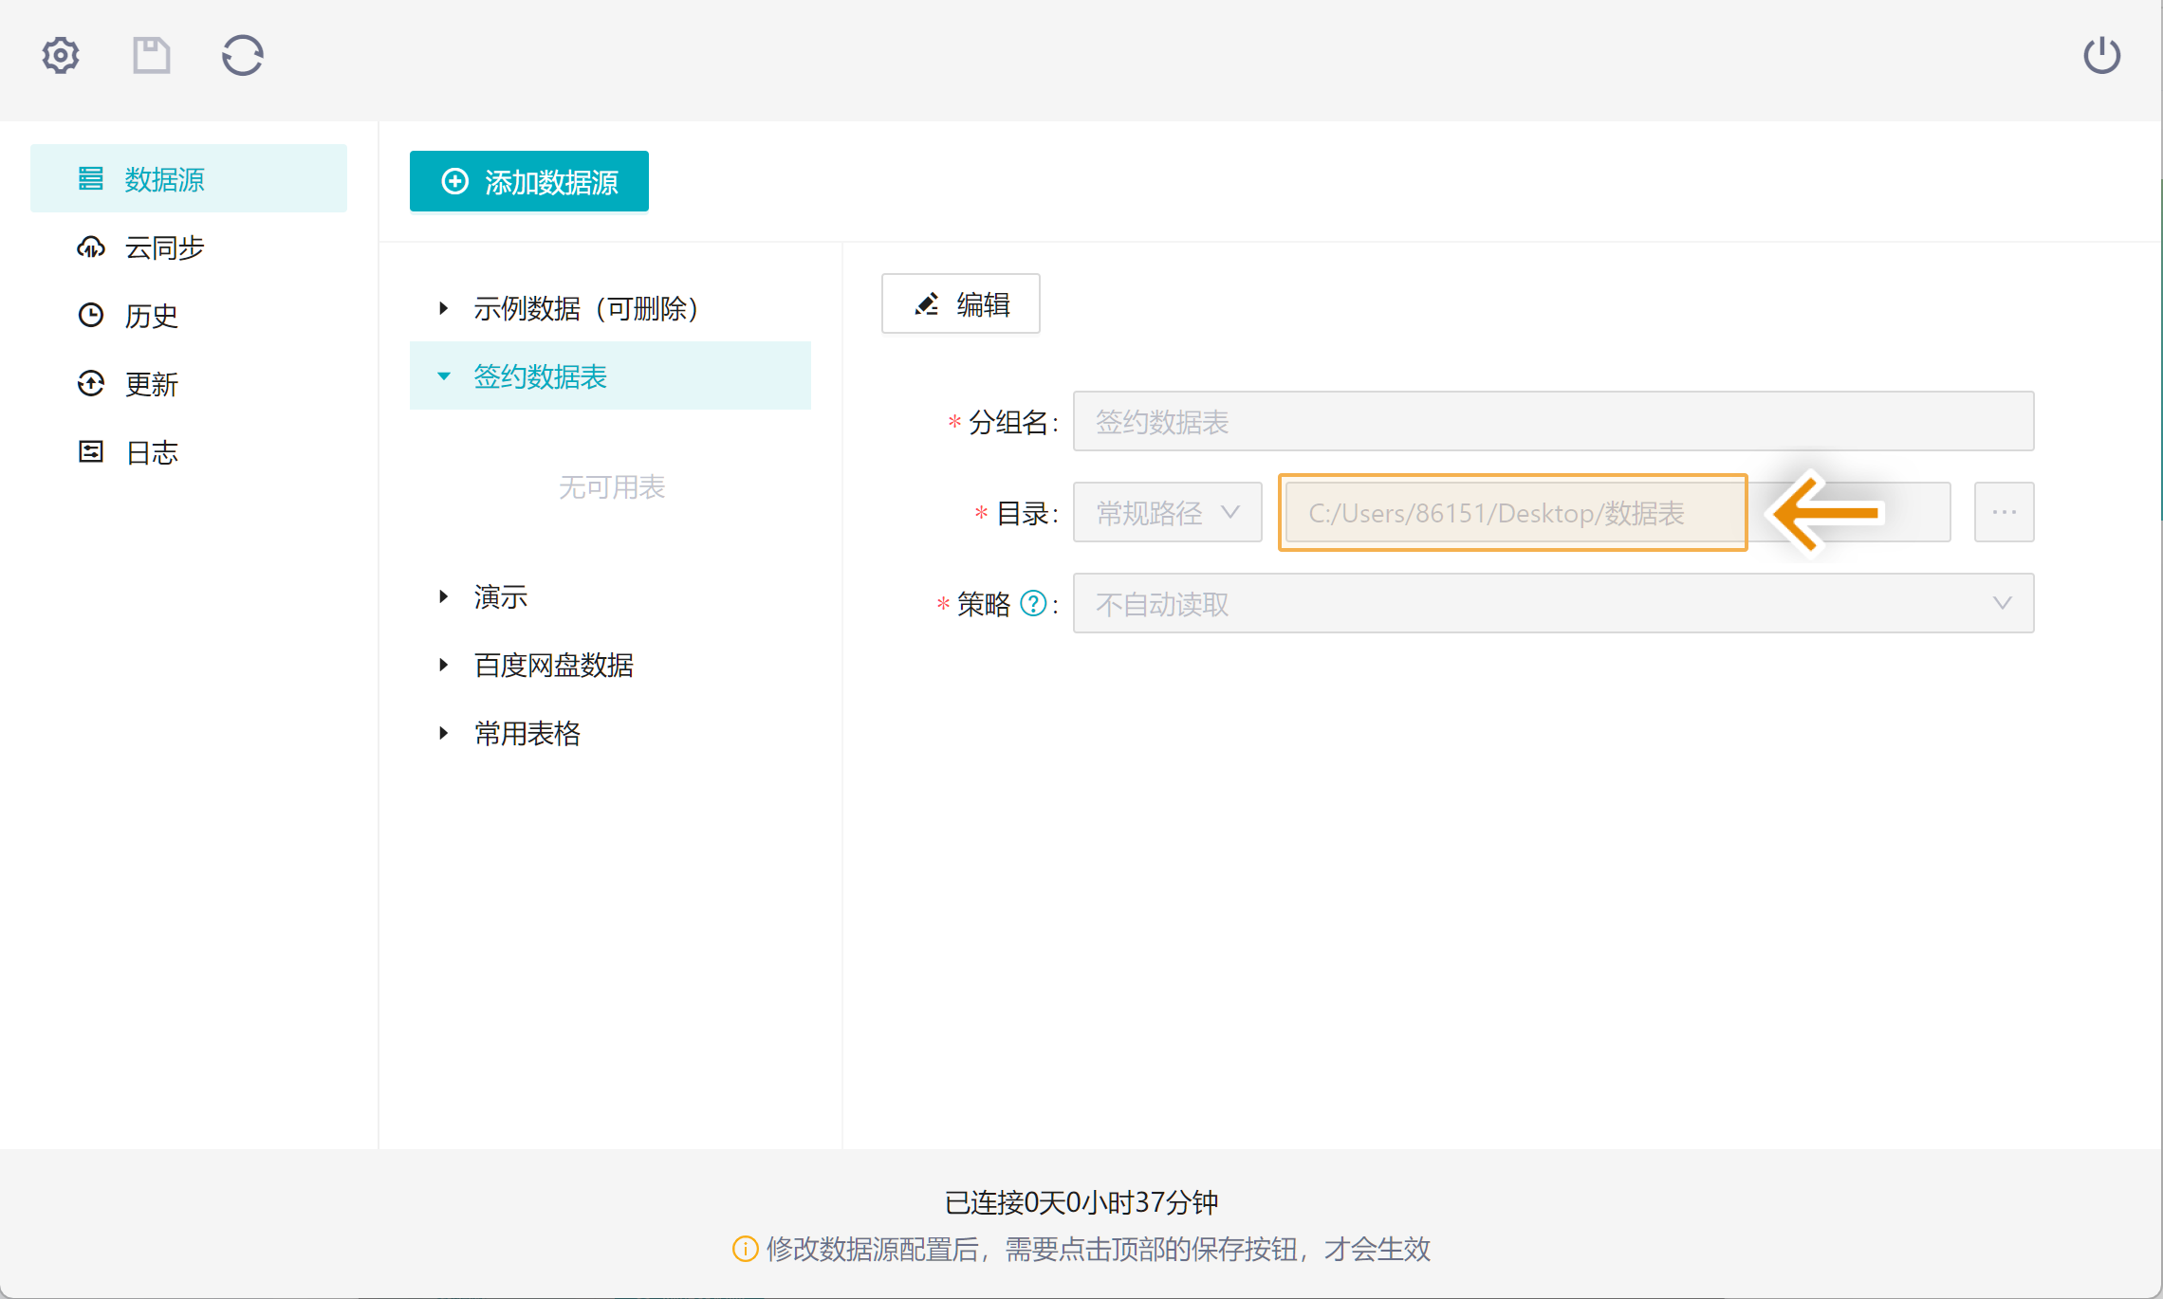Open the 不自动读取 strategy dropdown
2163x1299 pixels.
(1552, 604)
